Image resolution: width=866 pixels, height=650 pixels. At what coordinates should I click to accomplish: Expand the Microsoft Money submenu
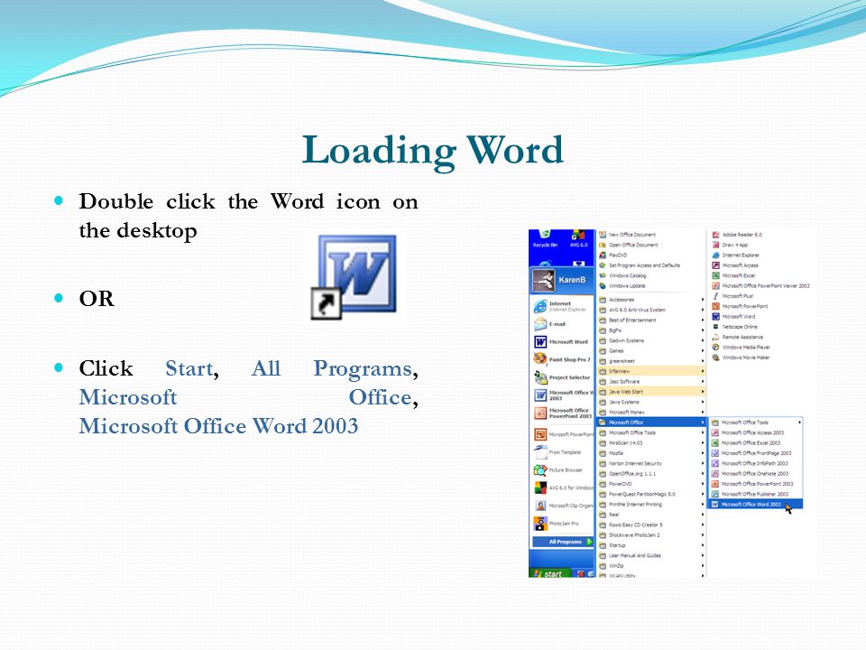[651, 413]
